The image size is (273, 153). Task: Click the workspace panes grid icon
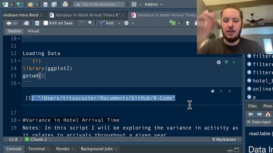click(134, 4)
